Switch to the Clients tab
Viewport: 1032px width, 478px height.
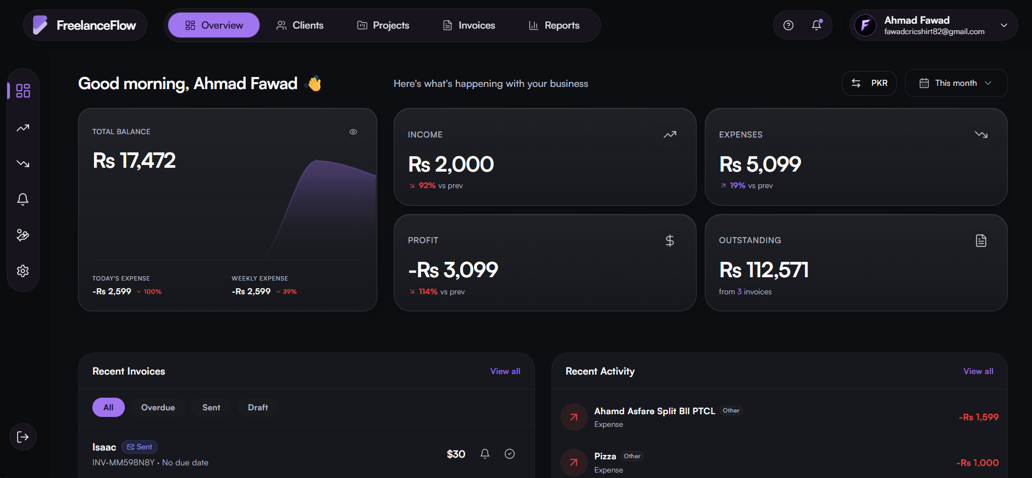coord(300,25)
